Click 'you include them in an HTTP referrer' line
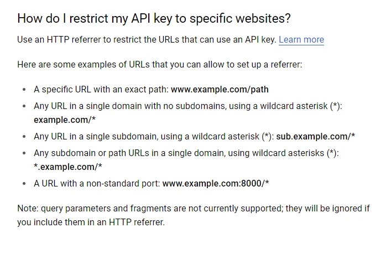This screenshot has width=391, height=259. point(91,222)
